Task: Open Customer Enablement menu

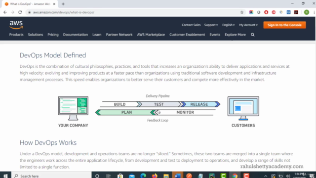Action: pos(187,35)
